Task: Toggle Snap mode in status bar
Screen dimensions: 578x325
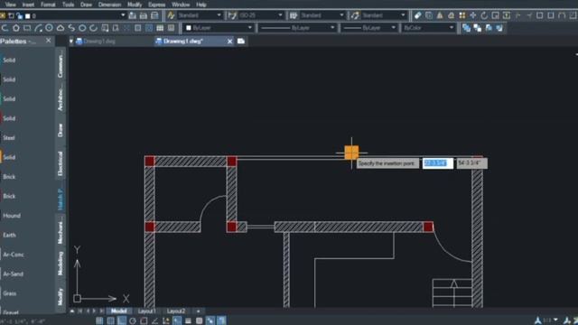Action: 99,320
